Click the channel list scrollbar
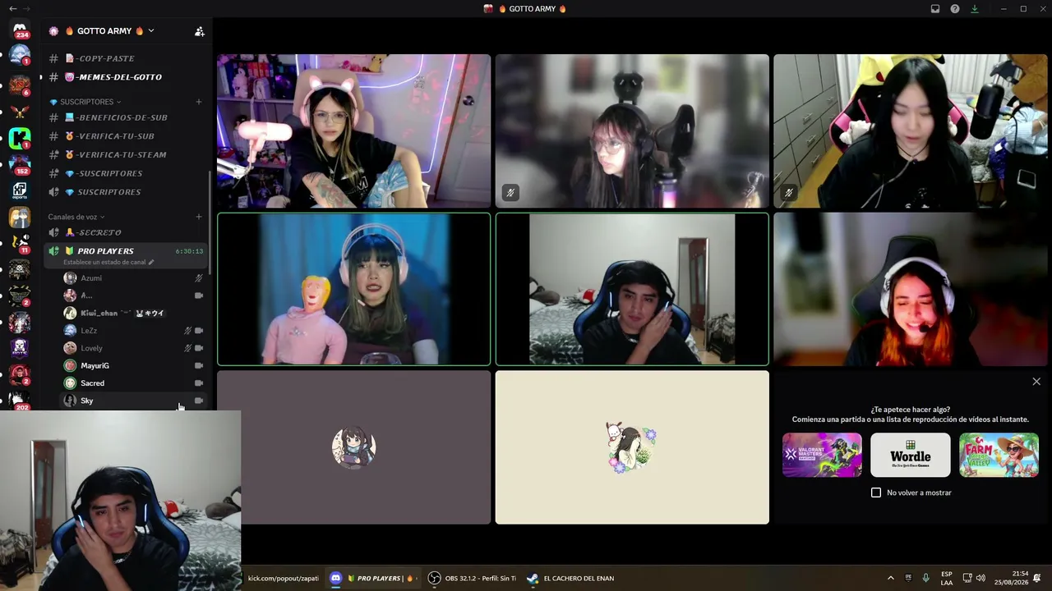The height and width of the screenshot is (591, 1052). [210, 222]
